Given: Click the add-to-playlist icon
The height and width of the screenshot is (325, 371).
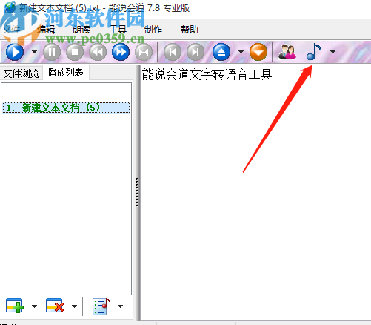Looking at the screenshot, I should coord(15,306).
